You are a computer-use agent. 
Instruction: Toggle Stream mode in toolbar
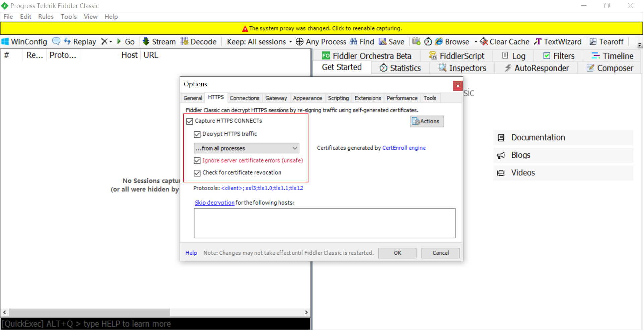tap(159, 42)
